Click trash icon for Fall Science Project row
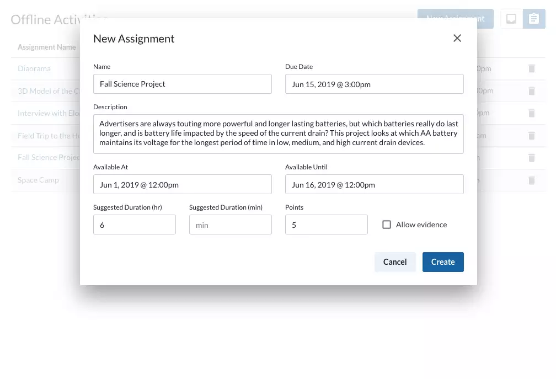The height and width of the screenshot is (379, 556). pyautogui.click(x=531, y=158)
